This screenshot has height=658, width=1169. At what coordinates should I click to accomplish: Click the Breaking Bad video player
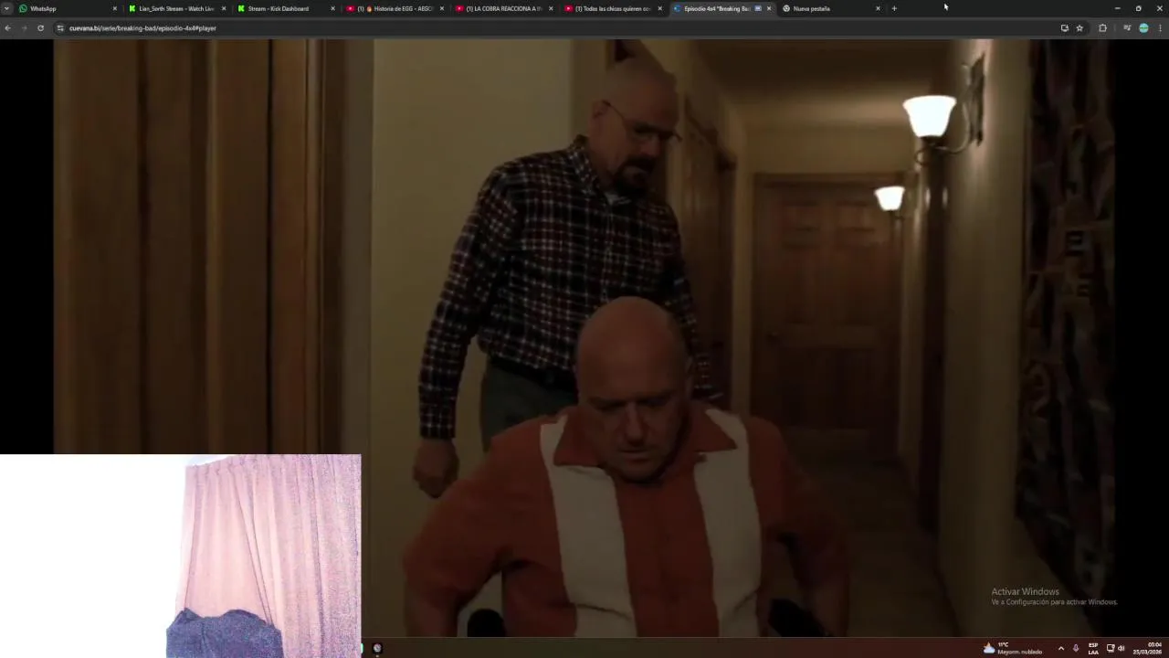(x=584, y=338)
